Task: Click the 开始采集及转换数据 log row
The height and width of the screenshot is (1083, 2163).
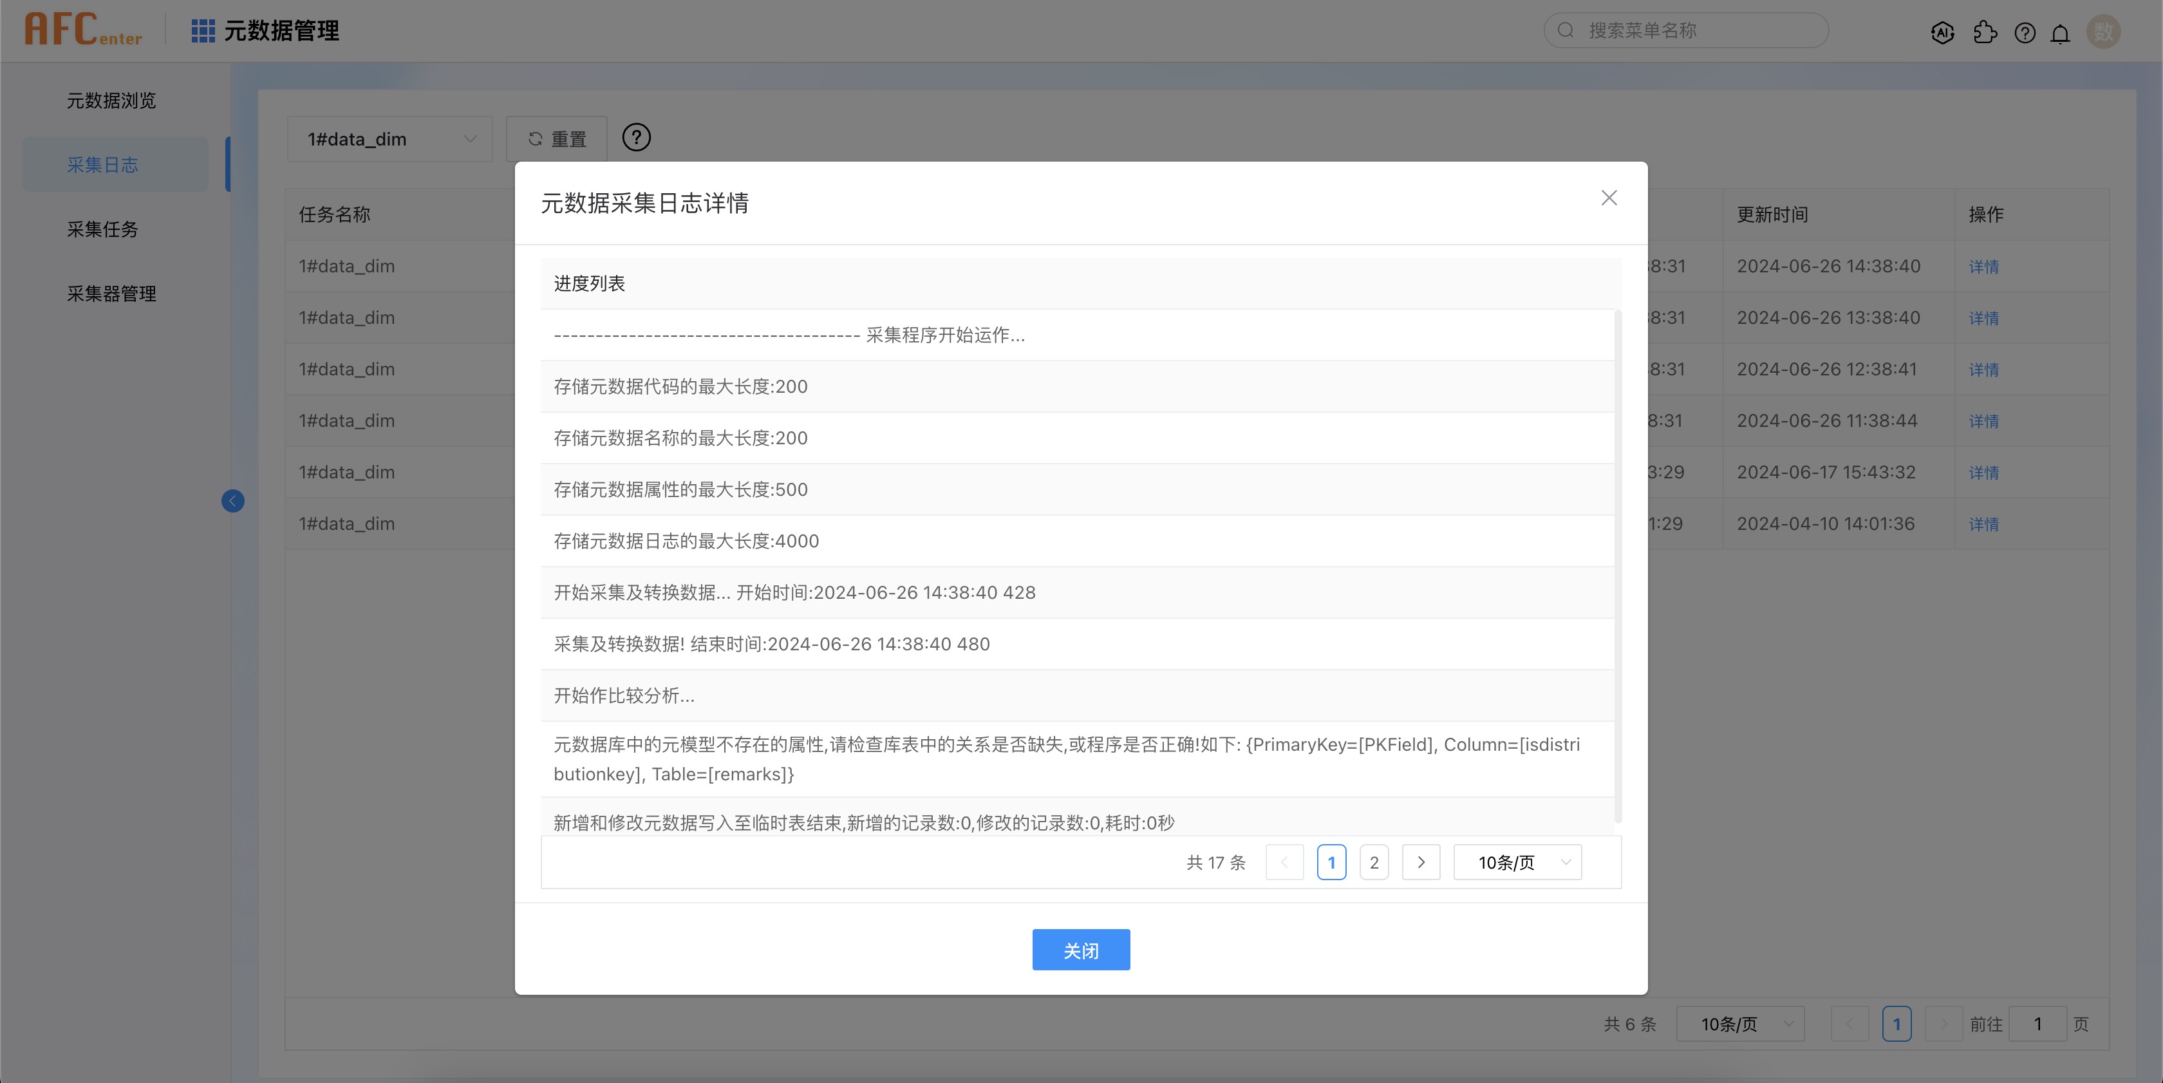Action: 1077,593
